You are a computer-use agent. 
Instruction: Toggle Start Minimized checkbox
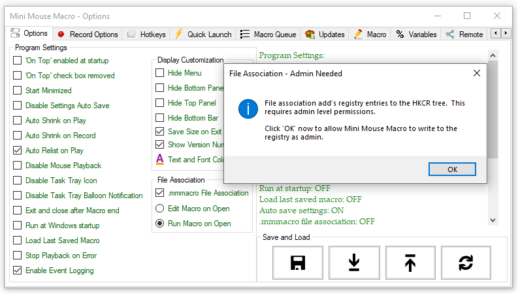tap(17, 91)
